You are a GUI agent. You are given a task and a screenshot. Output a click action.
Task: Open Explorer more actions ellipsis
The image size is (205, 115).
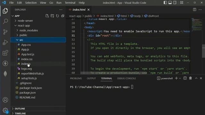[61, 10]
